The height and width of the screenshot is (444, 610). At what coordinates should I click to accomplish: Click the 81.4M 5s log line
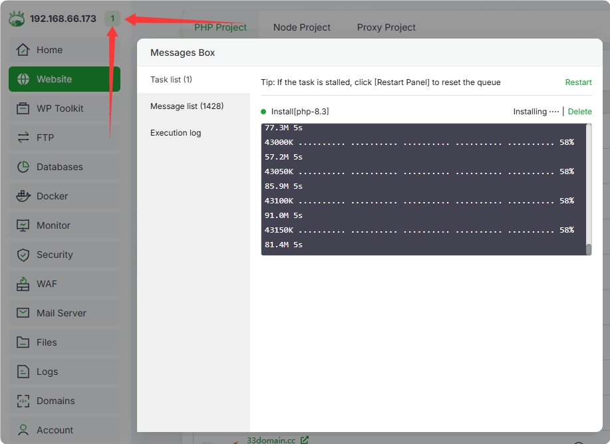pyautogui.click(x=283, y=245)
